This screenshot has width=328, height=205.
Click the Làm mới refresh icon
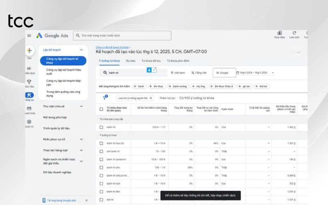click(294, 33)
